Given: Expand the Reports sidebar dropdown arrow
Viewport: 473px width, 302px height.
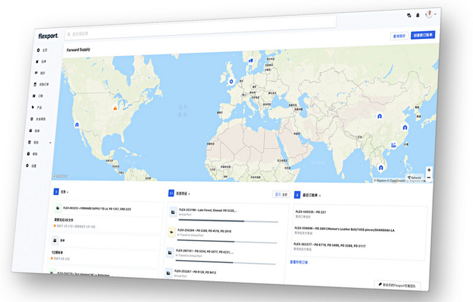Looking at the screenshot, I should point(50,143).
